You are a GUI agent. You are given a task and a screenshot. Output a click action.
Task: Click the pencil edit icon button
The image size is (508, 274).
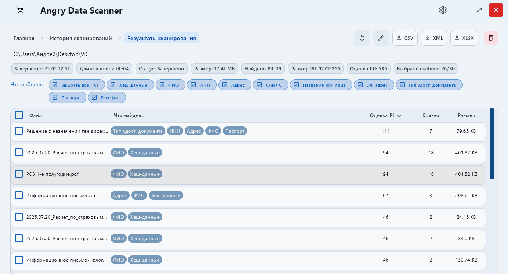(381, 38)
